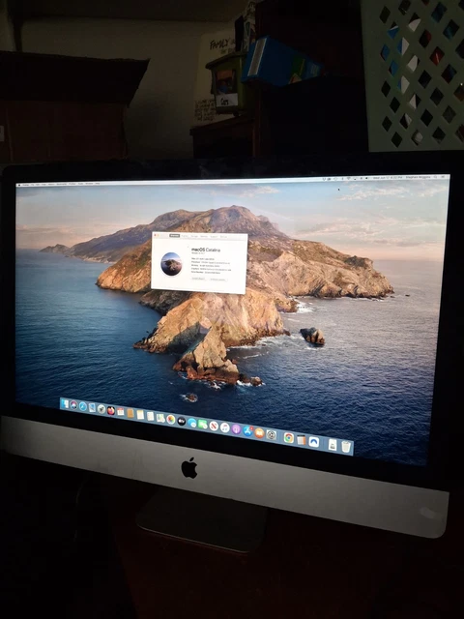Click the macOS Catalina round artwork
The image size is (464, 619).
point(171,264)
